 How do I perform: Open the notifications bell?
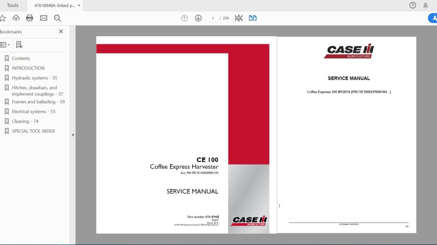[425, 5]
